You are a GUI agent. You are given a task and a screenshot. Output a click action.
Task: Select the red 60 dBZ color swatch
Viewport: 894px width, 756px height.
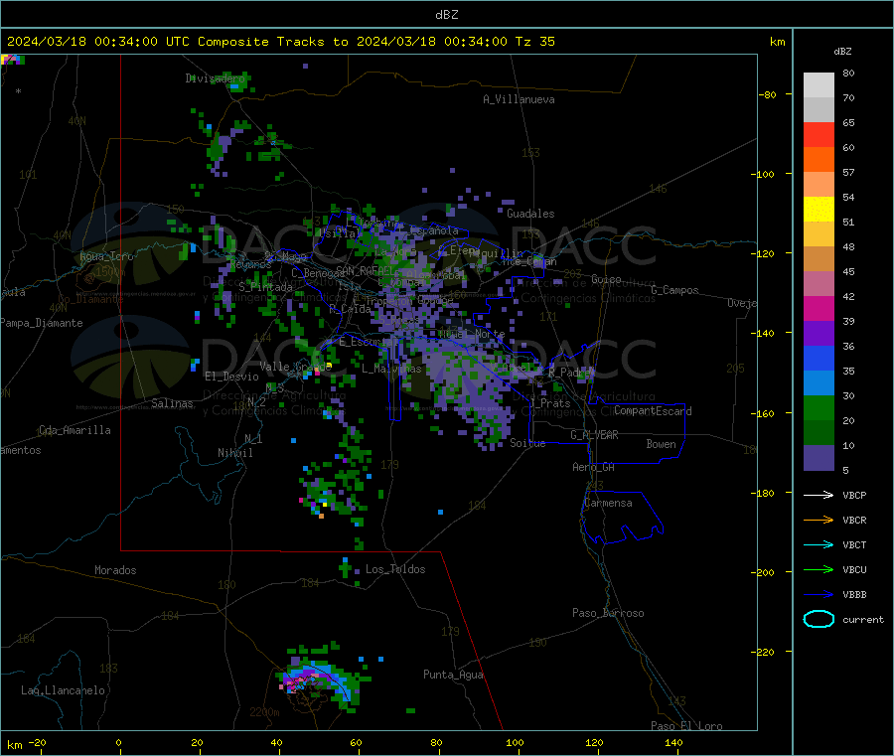coord(819,134)
